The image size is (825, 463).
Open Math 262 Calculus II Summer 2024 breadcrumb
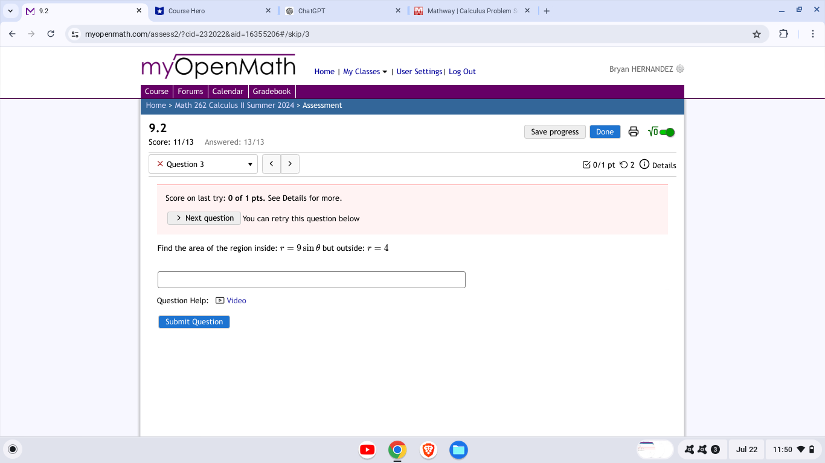coord(234,106)
